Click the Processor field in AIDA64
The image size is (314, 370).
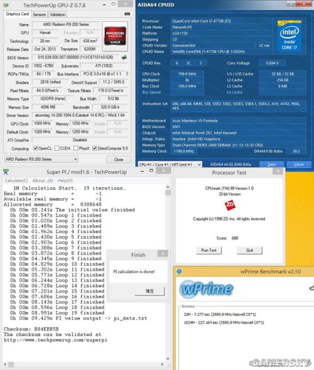[221, 21]
